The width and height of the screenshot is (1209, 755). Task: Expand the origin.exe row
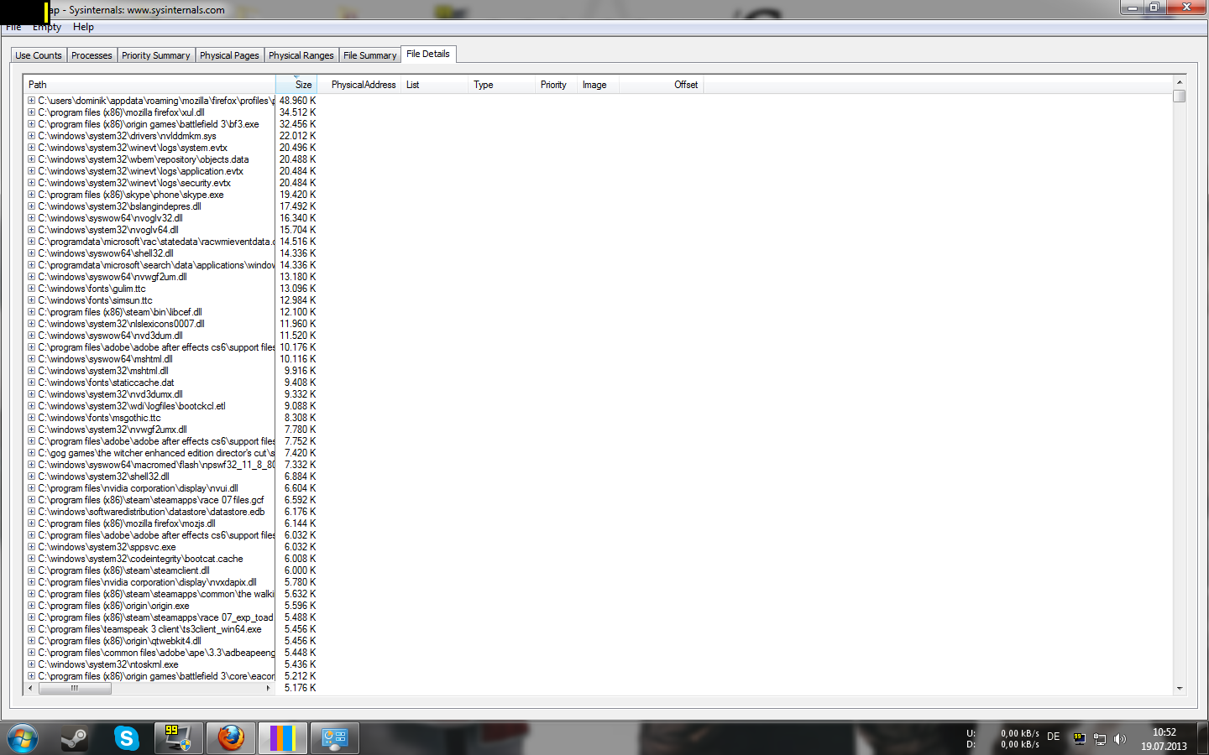pos(31,605)
